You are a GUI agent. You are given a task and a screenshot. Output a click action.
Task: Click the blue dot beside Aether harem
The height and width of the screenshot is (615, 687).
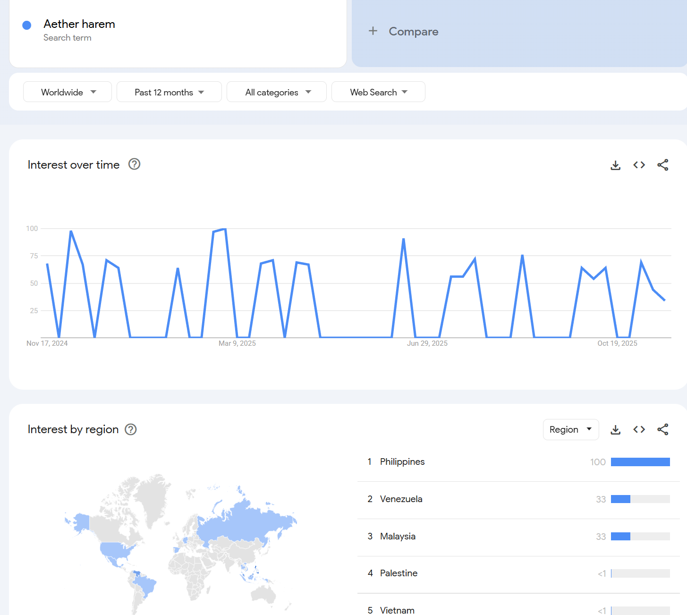click(x=27, y=25)
